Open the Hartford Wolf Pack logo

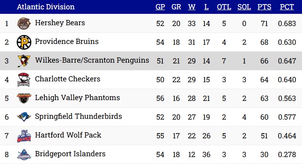pyautogui.click(x=24, y=136)
